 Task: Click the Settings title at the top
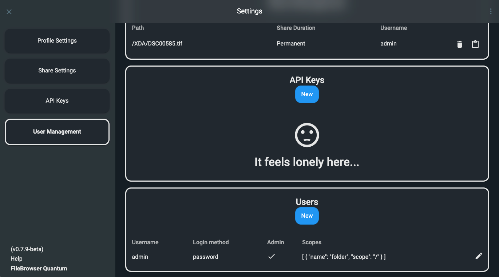(249, 11)
